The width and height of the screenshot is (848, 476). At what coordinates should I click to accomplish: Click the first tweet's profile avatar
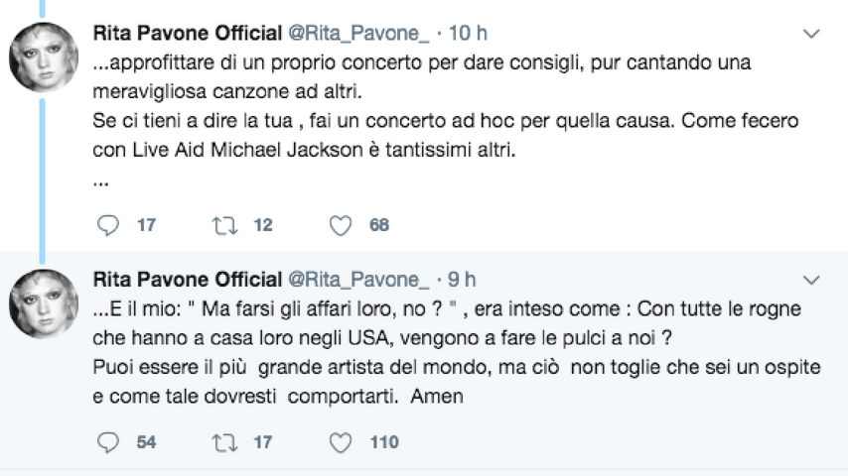44,57
